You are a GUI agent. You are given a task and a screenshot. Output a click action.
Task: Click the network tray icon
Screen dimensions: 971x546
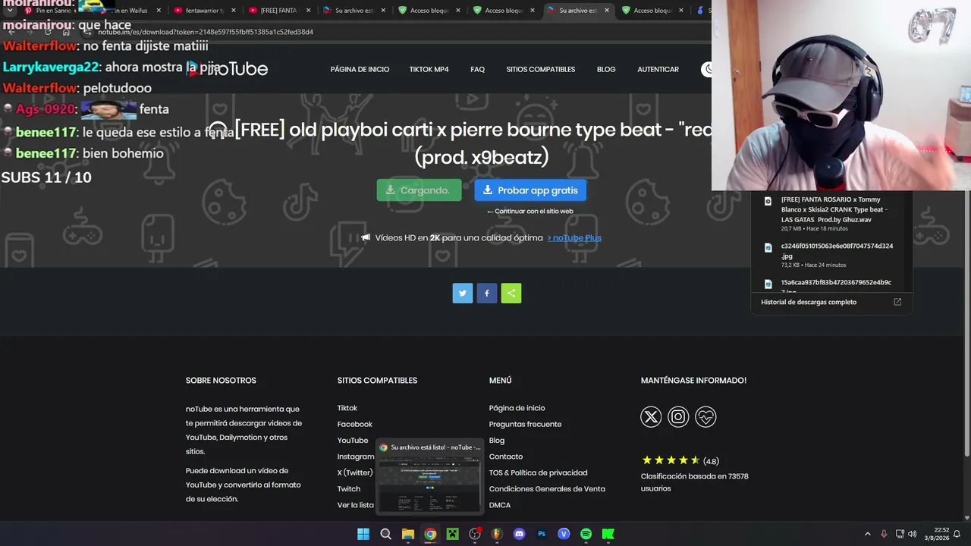900,534
